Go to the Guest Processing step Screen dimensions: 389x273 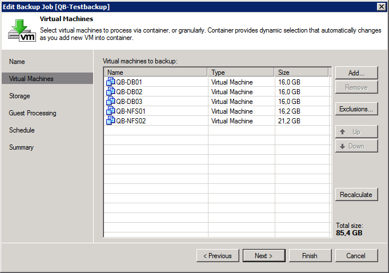33,113
